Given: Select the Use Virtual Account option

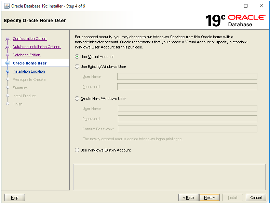Looking at the screenshot, I should click(77, 57).
